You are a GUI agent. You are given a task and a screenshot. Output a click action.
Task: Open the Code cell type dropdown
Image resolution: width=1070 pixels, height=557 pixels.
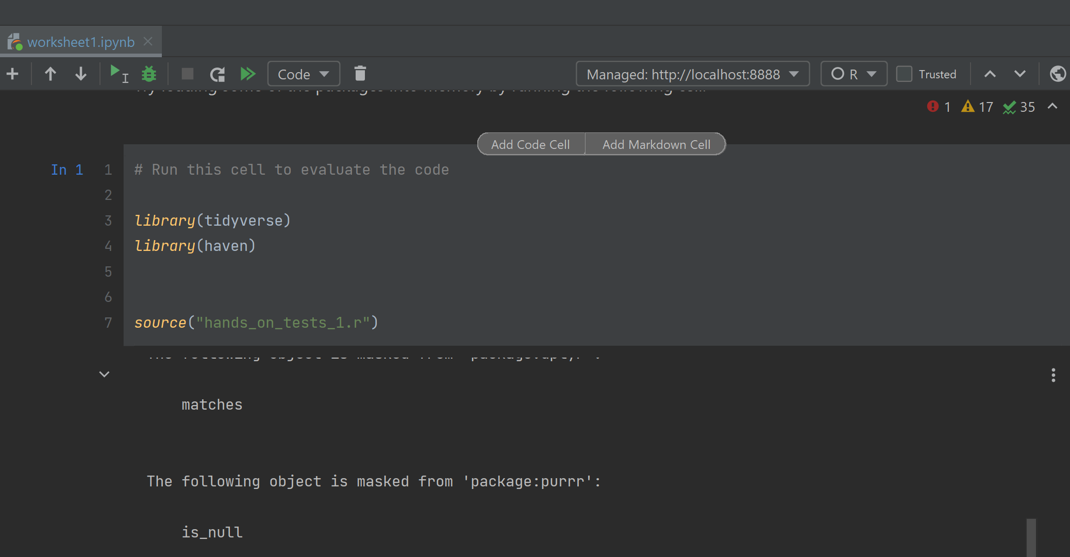(304, 74)
